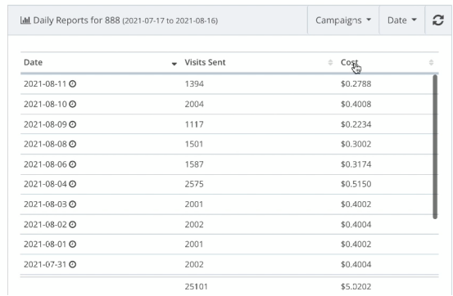Click the clock icon beside 2021-08-10
The height and width of the screenshot is (296, 453).
pos(73,104)
